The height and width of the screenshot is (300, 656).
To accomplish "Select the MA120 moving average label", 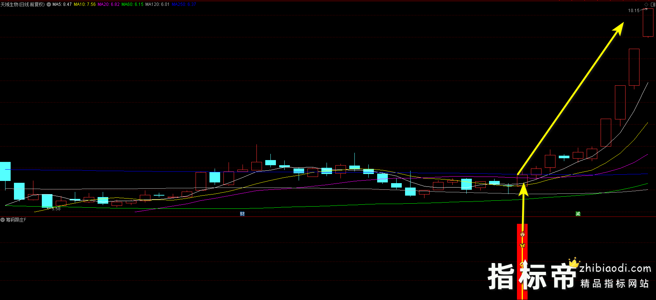I will 157,4.
